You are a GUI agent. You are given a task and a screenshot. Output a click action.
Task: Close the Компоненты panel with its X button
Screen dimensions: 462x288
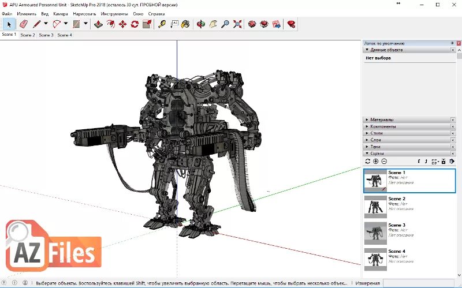(452, 126)
